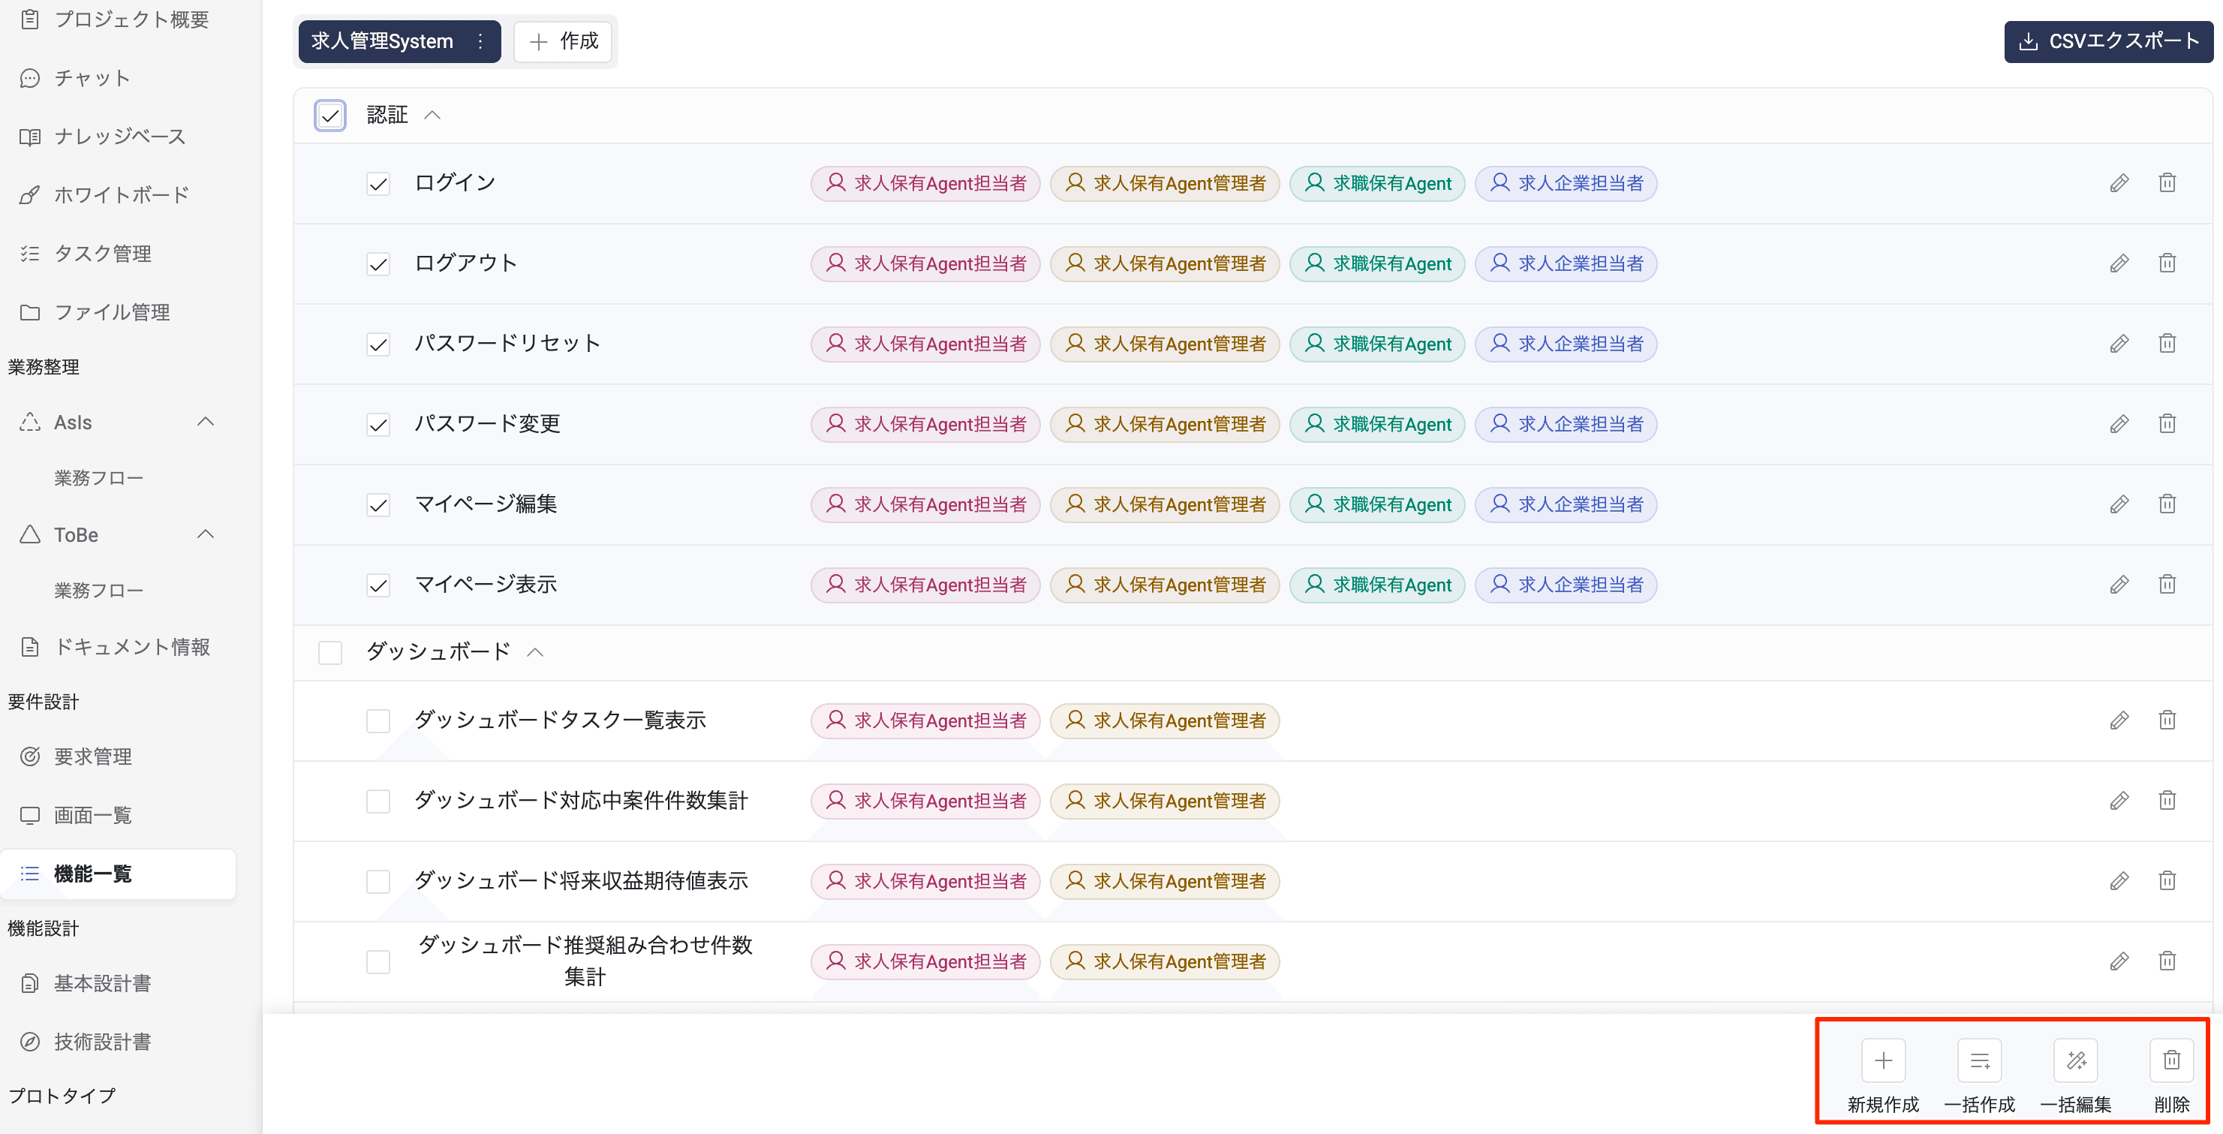Edit パスワードリセット using its pencil icon
2223x1134 pixels.
(2119, 344)
